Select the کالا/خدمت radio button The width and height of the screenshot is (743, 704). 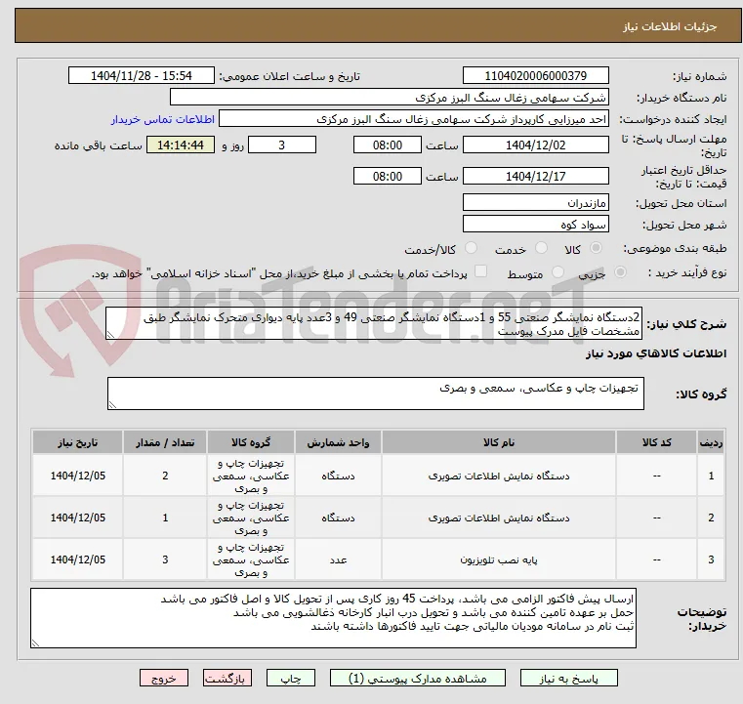471,248
